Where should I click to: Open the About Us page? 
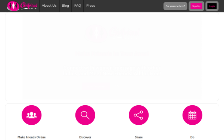tap(49, 6)
